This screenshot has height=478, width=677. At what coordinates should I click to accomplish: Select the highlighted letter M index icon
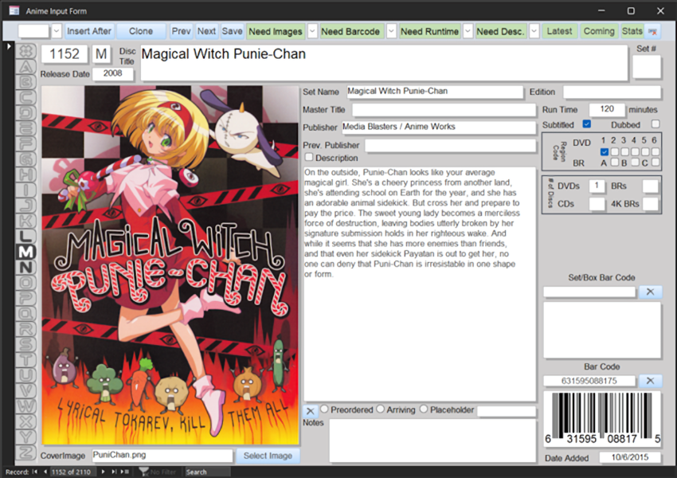click(26, 252)
